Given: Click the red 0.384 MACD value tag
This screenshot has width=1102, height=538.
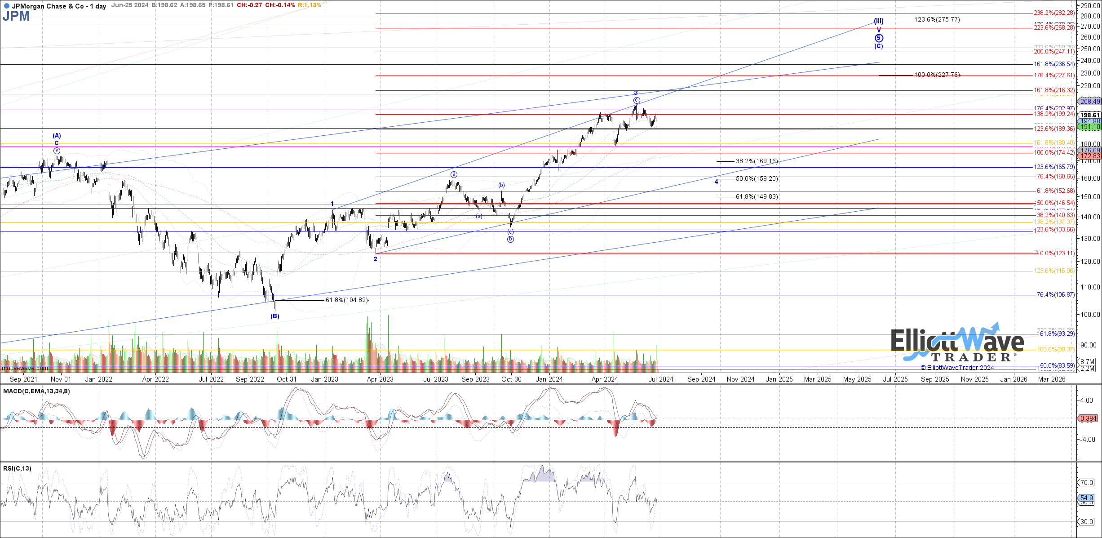Looking at the screenshot, I should (1088, 418).
